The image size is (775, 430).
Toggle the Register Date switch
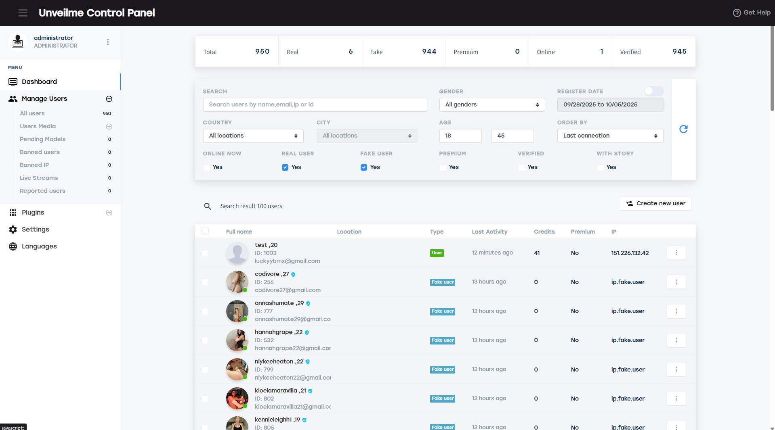click(x=653, y=91)
